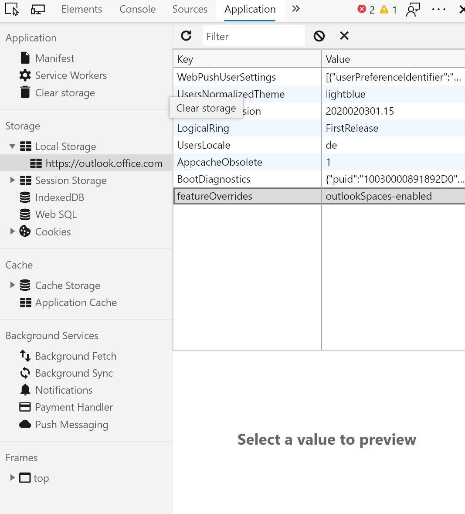Viewport: 465px width, 514px height.
Task: Select the Notifications background service
Action: pos(63,390)
